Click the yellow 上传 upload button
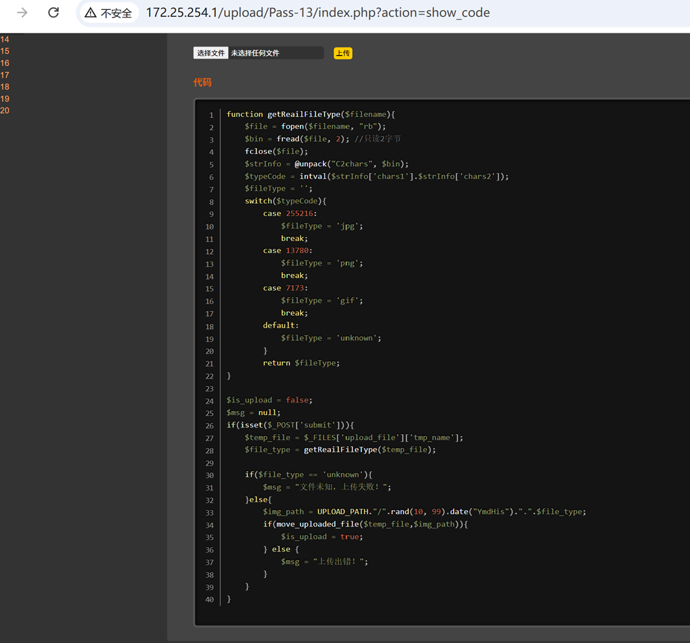 343,53
